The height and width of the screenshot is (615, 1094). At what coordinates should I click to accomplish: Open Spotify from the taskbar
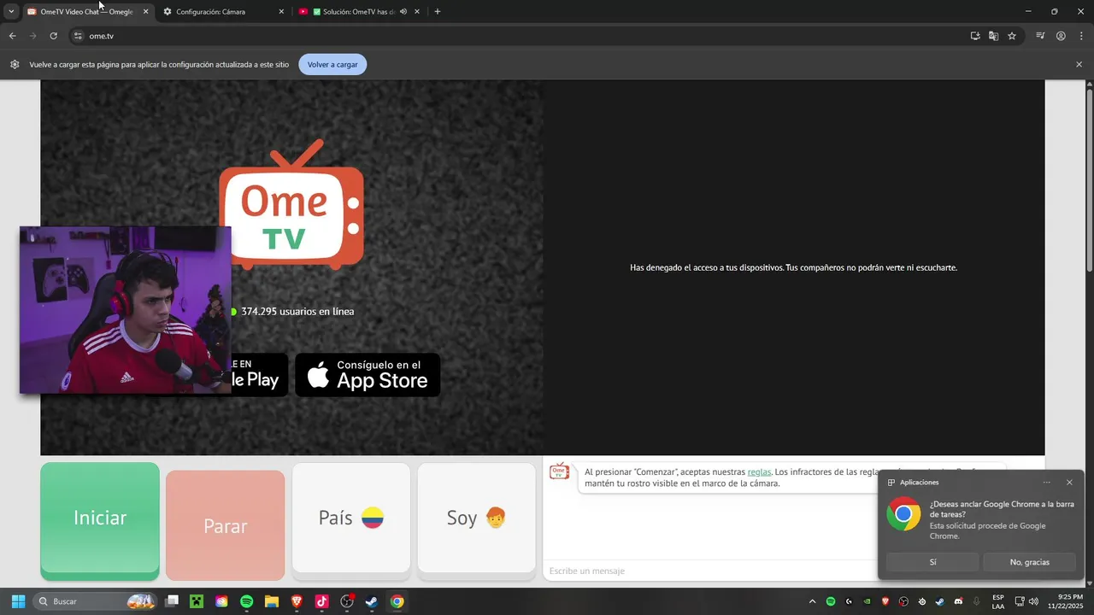(246, 601)
